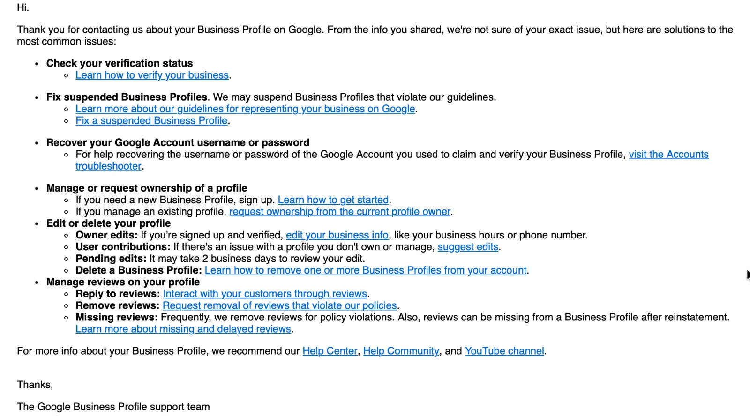The height and width of the screenshot is (416, 750).
Task: Click the 'suggest edits' link
Action: click(467, 247)
